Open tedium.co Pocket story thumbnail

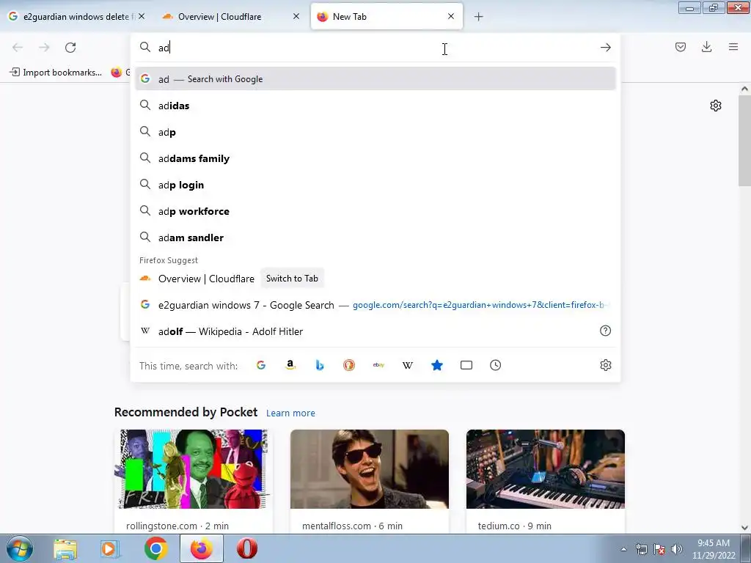tap(546, 469)
